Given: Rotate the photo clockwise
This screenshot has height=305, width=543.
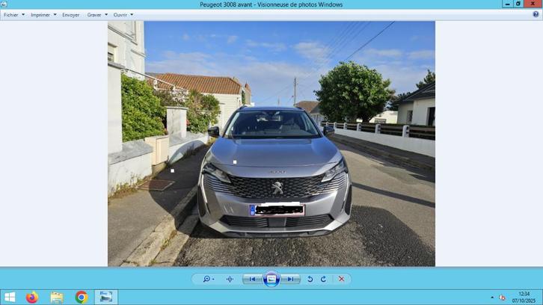Looking at the screenshot, I should (323, 279).
